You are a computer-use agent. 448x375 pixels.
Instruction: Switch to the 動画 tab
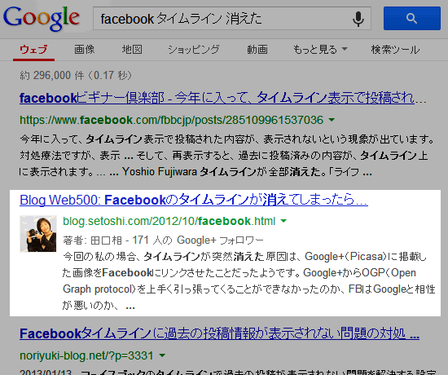[257, 50]
